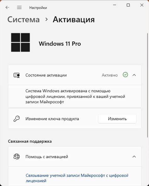Minimize the Настройки window

114,5
